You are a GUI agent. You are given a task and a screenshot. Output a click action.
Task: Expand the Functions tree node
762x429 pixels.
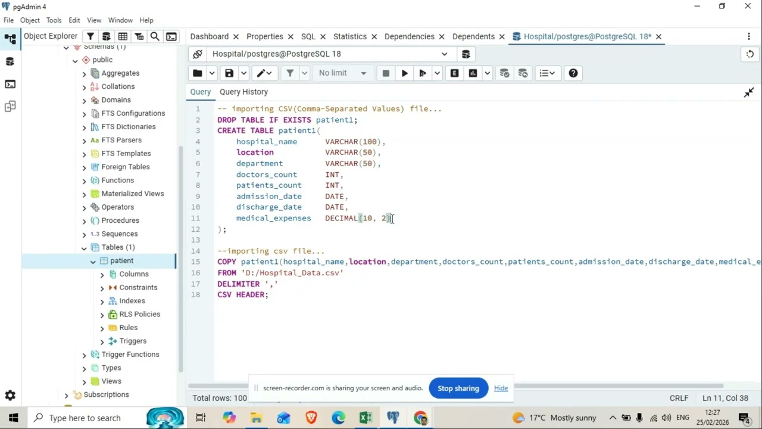point(84,181)
